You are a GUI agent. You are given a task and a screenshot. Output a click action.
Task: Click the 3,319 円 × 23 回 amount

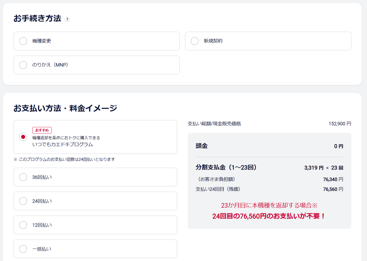pyautogui.click(x=324, y=168)
